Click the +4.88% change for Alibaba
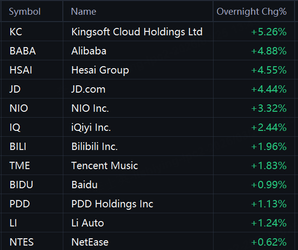This screenshot has height=250, width=298. tap(269, 51)
